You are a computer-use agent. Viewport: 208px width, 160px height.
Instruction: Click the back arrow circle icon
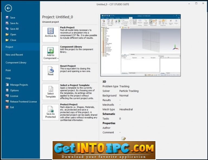[x=8, y=8]
